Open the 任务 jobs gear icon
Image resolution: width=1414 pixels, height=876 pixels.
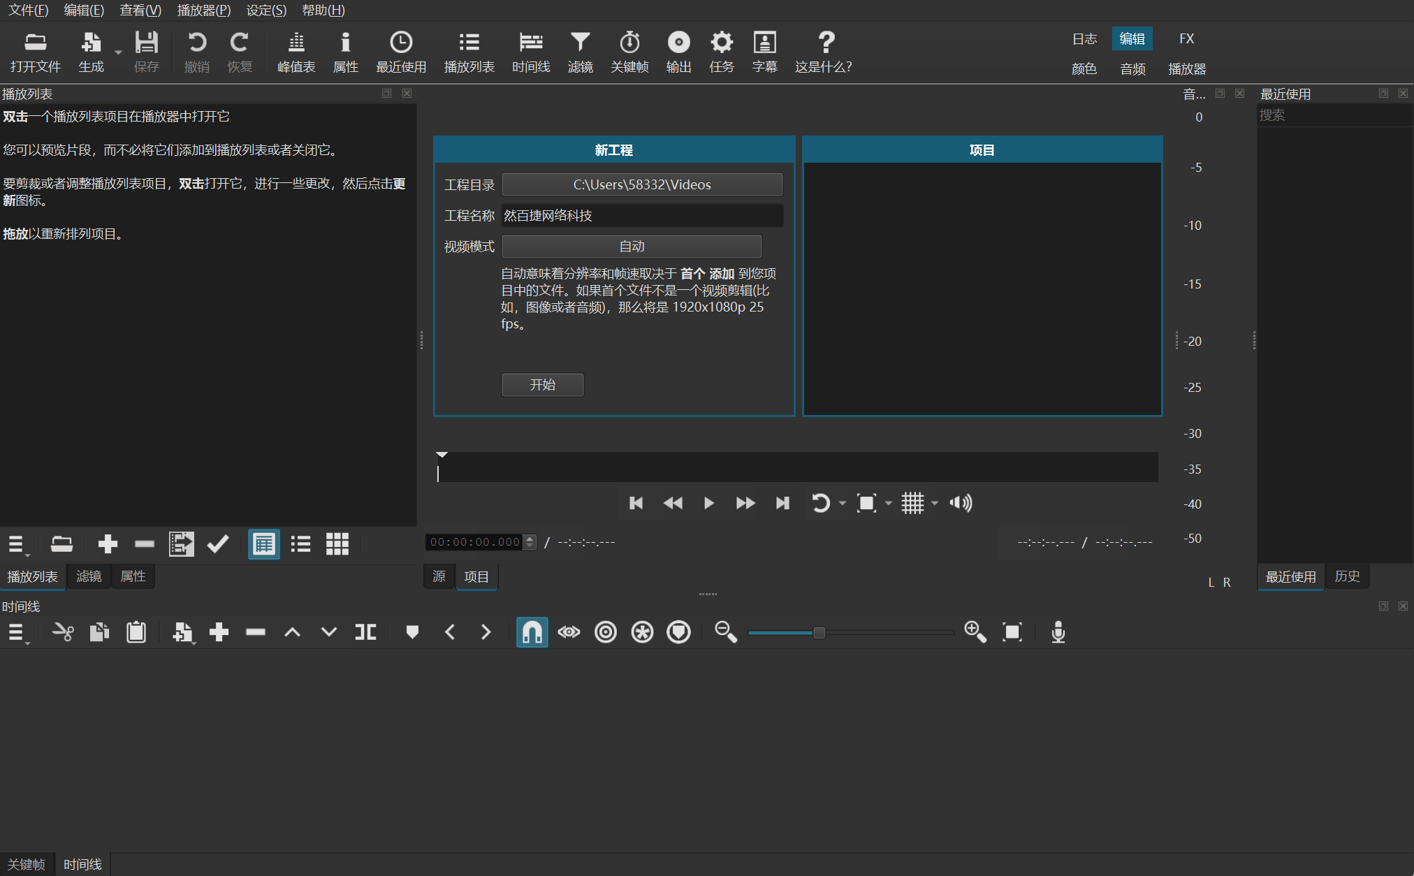click(722, 52)
